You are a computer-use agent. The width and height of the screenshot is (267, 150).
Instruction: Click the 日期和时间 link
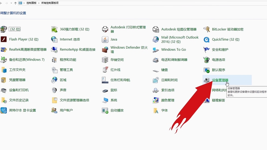(170, 80)
